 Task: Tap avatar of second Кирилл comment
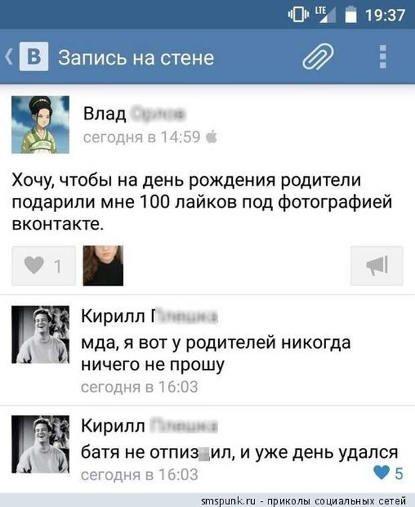tap(40, 444)
